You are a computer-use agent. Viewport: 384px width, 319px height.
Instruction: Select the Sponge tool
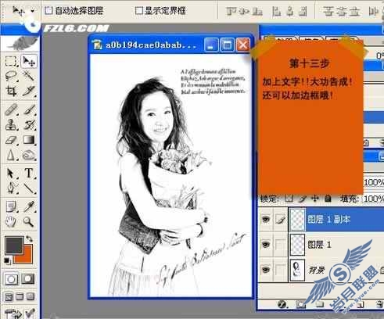click(x=28, y=155)
